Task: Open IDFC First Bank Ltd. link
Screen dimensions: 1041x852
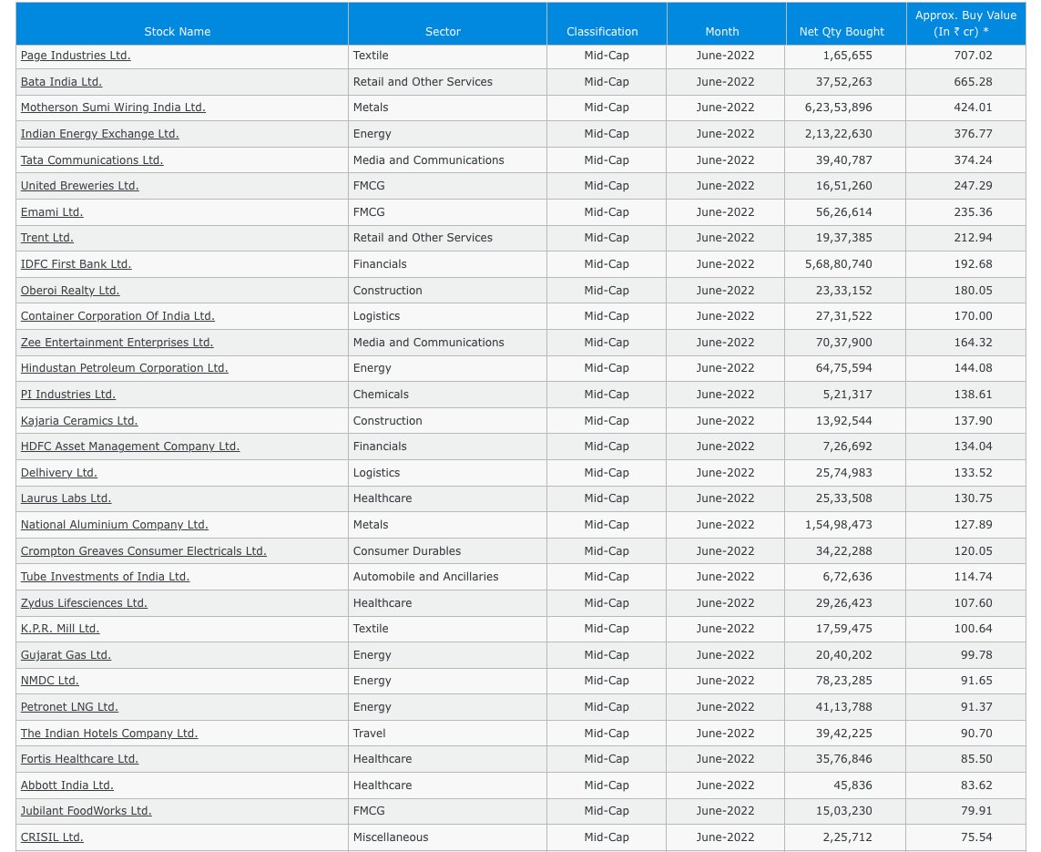Action: [76, 264]
